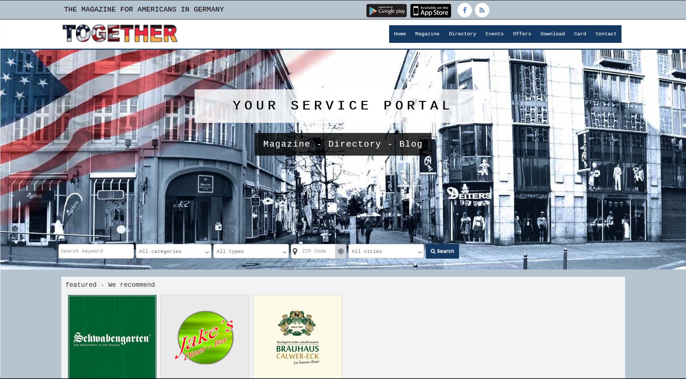Use the geolocation target icon beside ZIP Code

[x=340, y=251]
